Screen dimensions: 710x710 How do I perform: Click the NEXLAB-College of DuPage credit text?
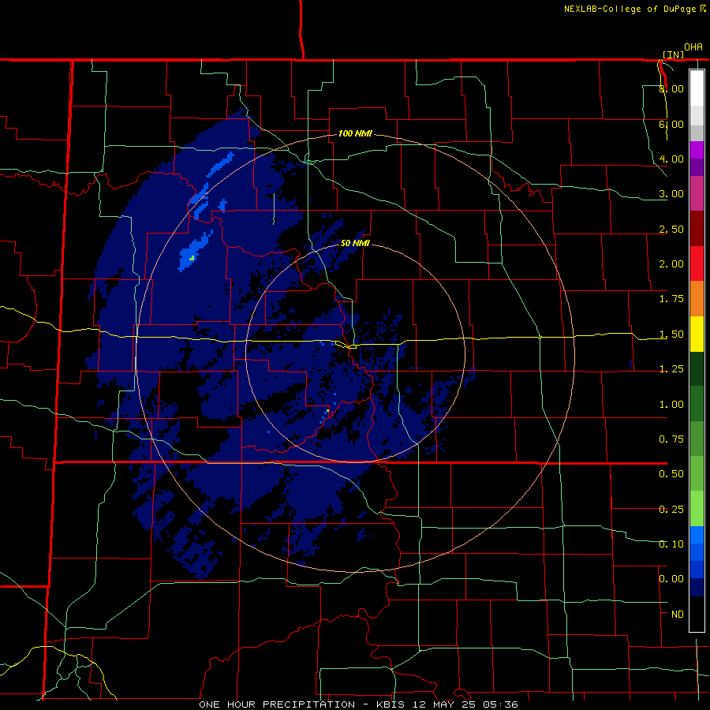(x=630, y=9)
